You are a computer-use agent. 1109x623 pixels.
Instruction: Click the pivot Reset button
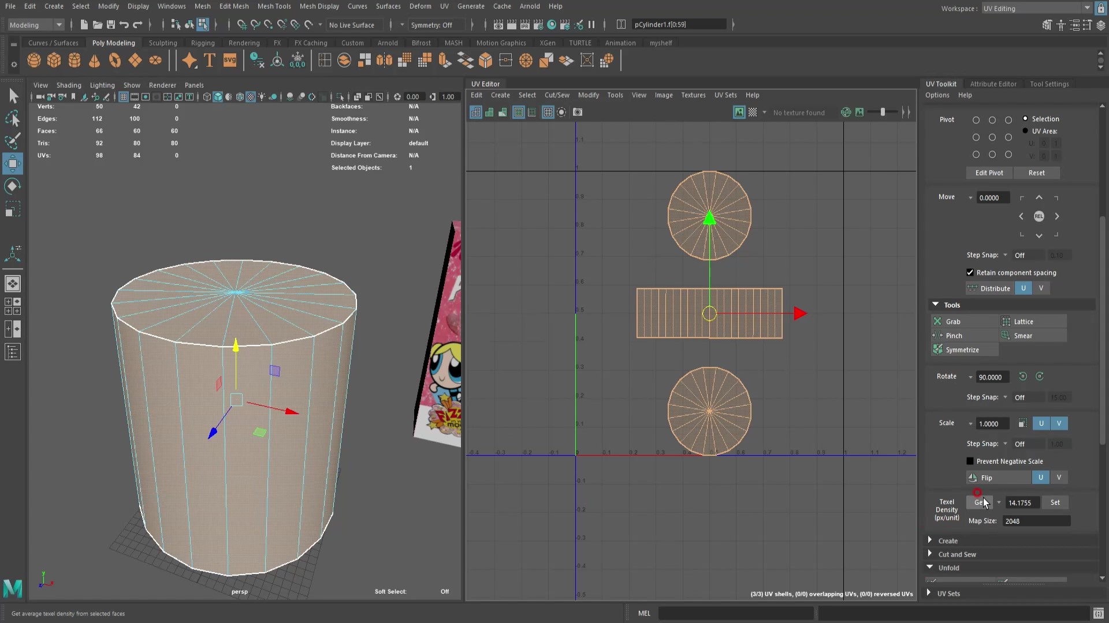1036,172
